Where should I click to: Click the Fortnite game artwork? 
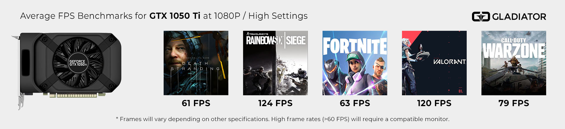tap(355, 63)
